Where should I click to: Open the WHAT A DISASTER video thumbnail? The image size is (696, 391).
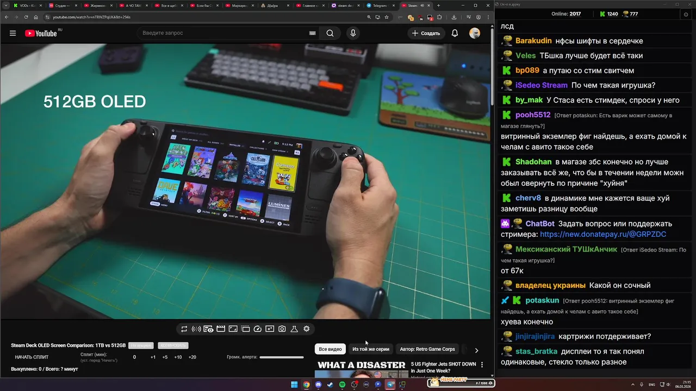coord(362,368)
